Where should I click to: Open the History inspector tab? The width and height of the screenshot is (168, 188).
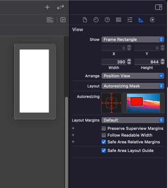(x=96, y=20)
